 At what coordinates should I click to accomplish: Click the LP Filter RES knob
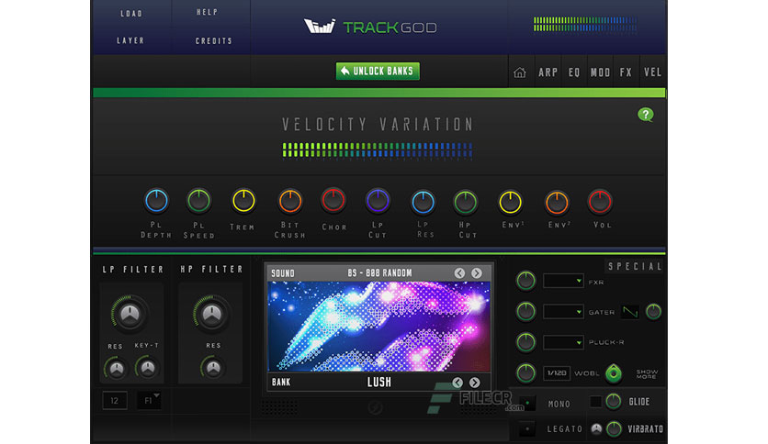pyautogui.click(x=116, y=369)
